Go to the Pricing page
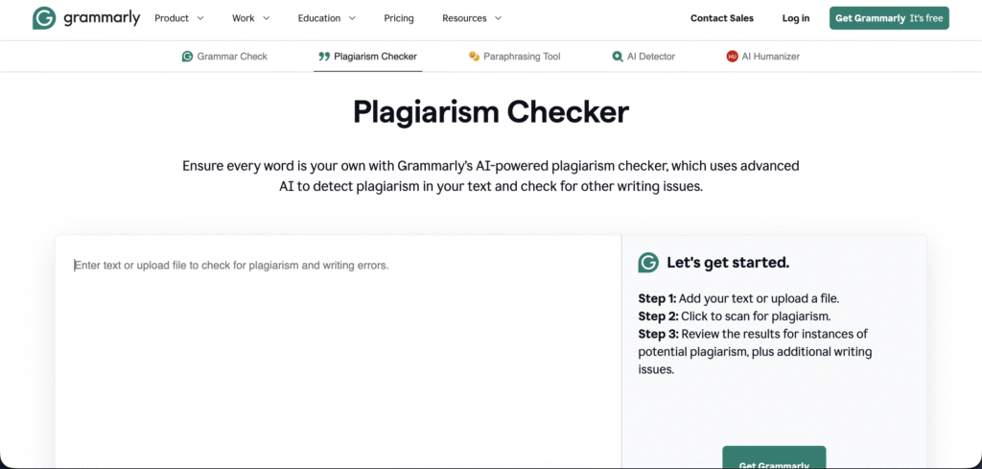This screenshot has width=982, height=469. tap(398, 18)
